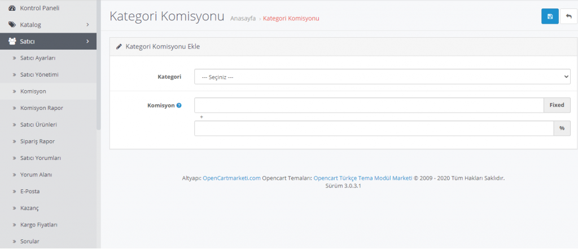Click pencil icon beside Kategori Komisyonu Ekle
This screenshot has height=249, width=578.
(119, 47)
